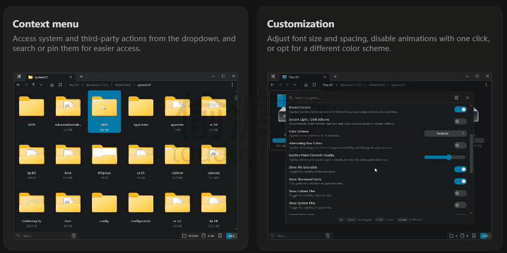This screenshot has height=253, width=507.
Task: Click the lock icon in system32 window toolbar
Action: point(52,85)
